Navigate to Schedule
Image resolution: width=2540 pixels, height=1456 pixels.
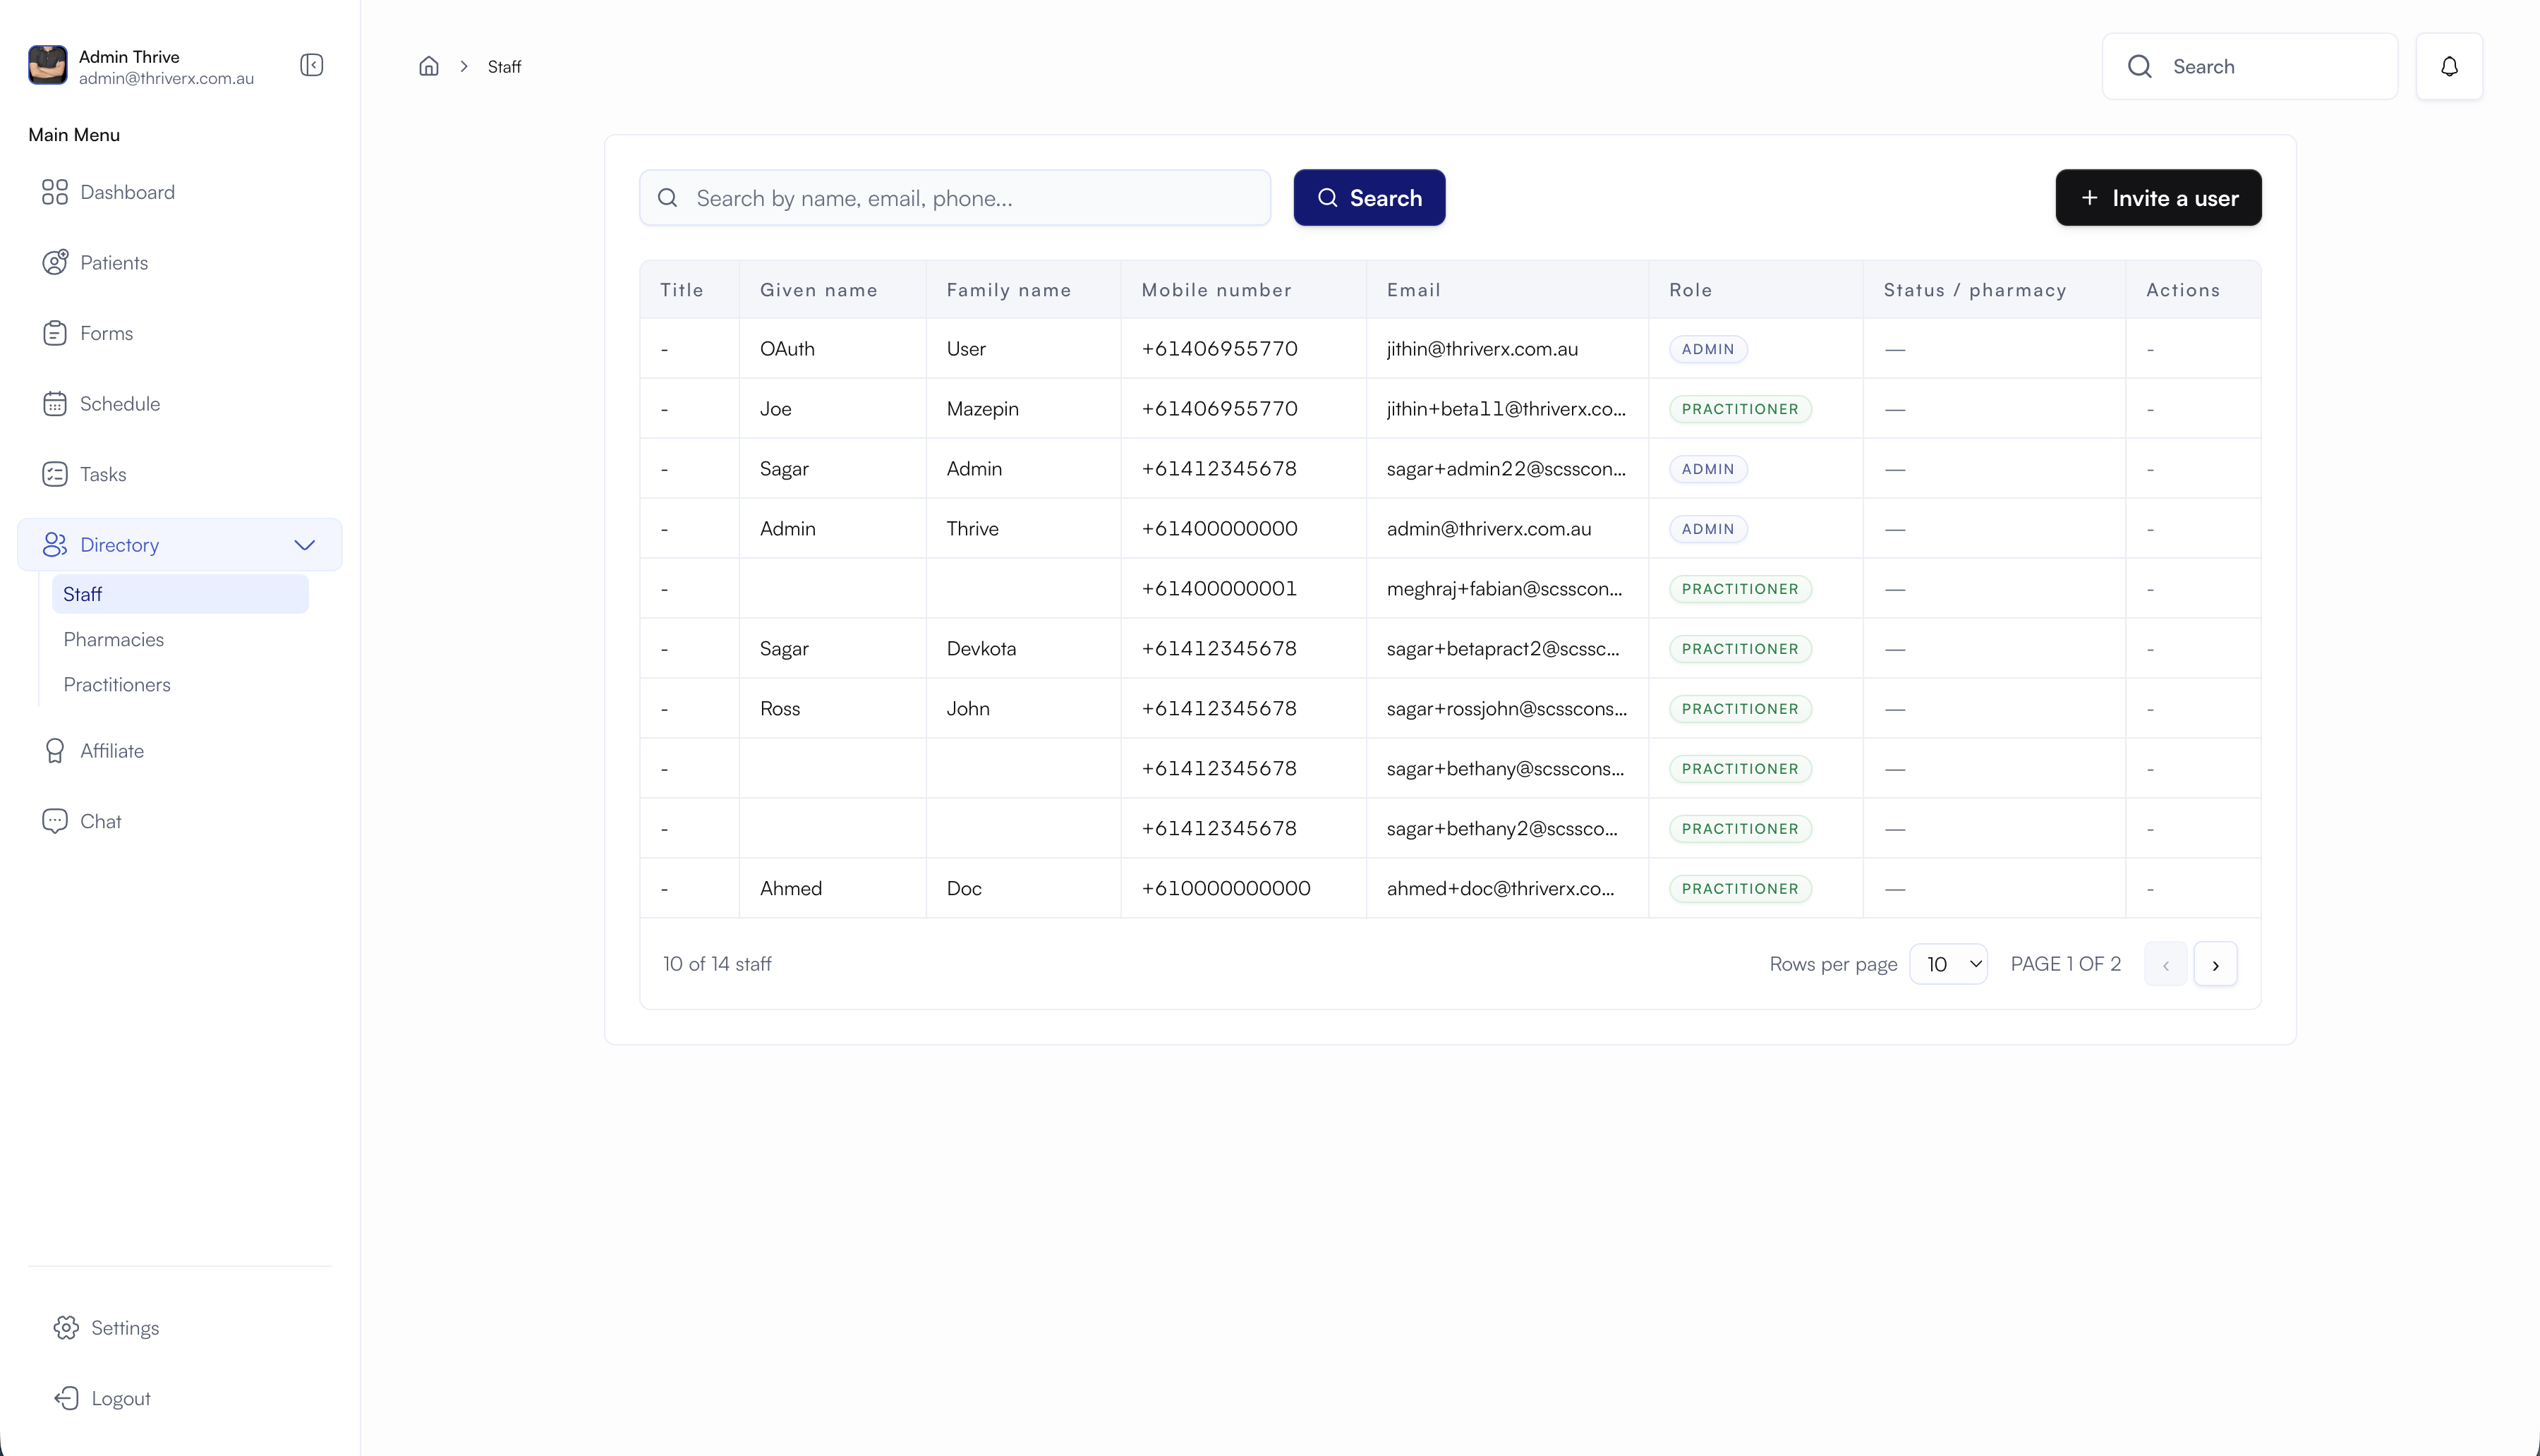click(120, 403)
